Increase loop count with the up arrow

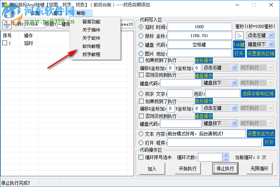(x=226, y=155)
